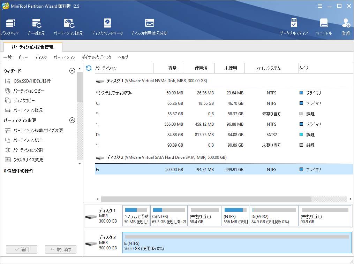Click the 取り消す undo button
354x264 pixels.
pyautogui.click(x=60, y=249)
